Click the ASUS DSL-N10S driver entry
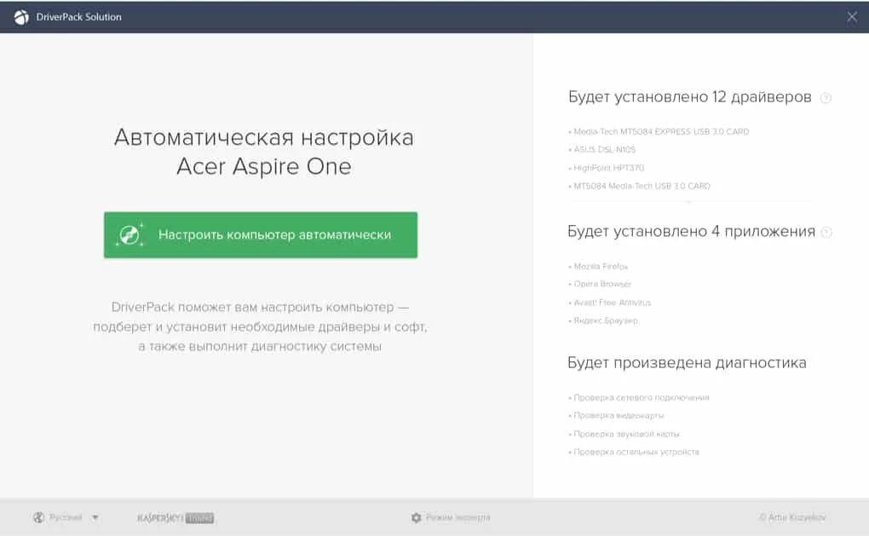The image size is (869, 536). 604,150
